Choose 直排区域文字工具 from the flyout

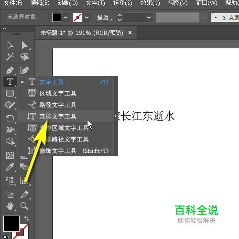click(x=66, y=128)
